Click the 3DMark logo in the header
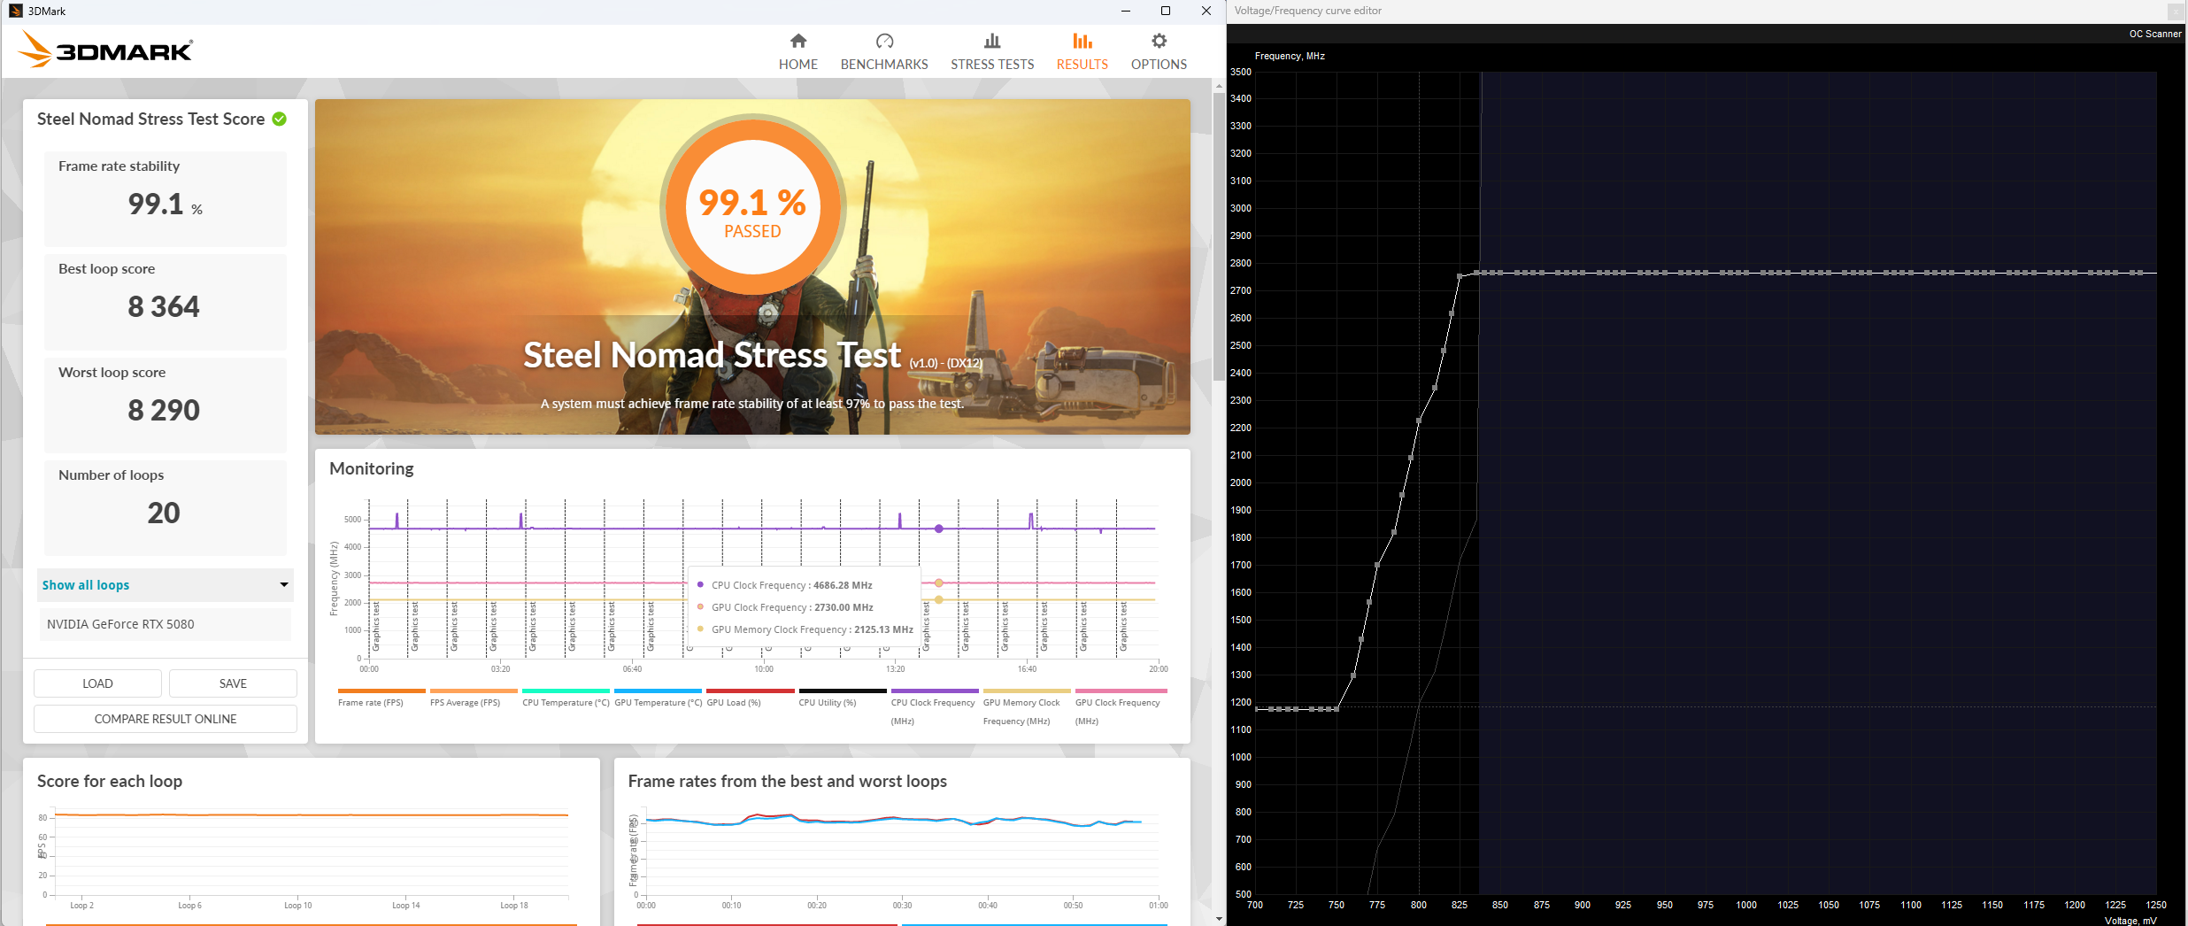This screenshot has height=926, width=2188. point(105,50)
